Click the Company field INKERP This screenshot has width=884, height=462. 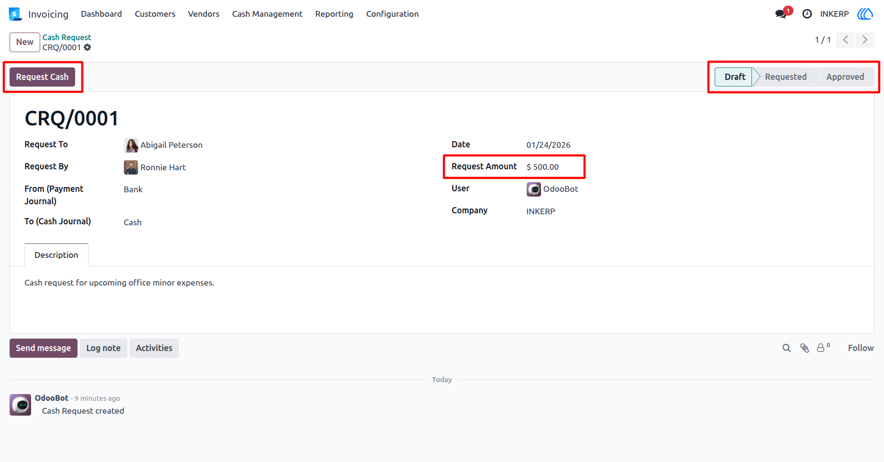coord(541,211)
